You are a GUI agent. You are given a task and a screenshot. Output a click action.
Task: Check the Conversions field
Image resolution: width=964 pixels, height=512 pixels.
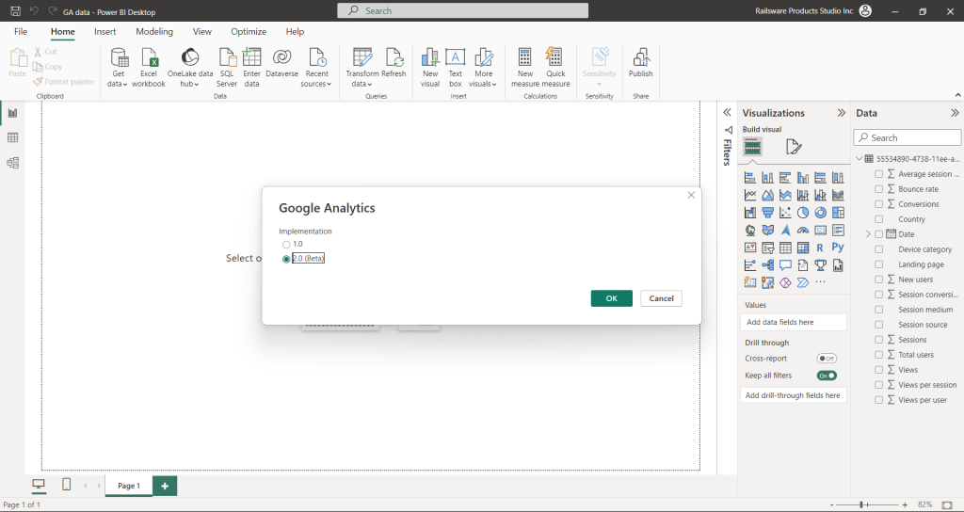[878, 204]
